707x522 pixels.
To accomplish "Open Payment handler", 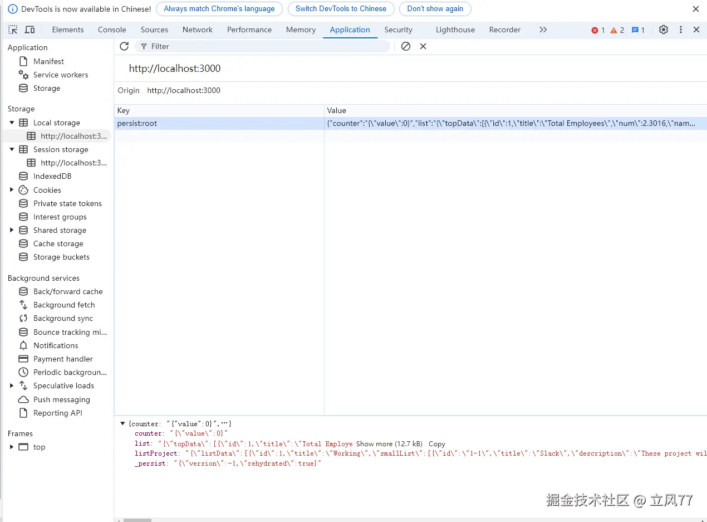I will coord(63,359).
